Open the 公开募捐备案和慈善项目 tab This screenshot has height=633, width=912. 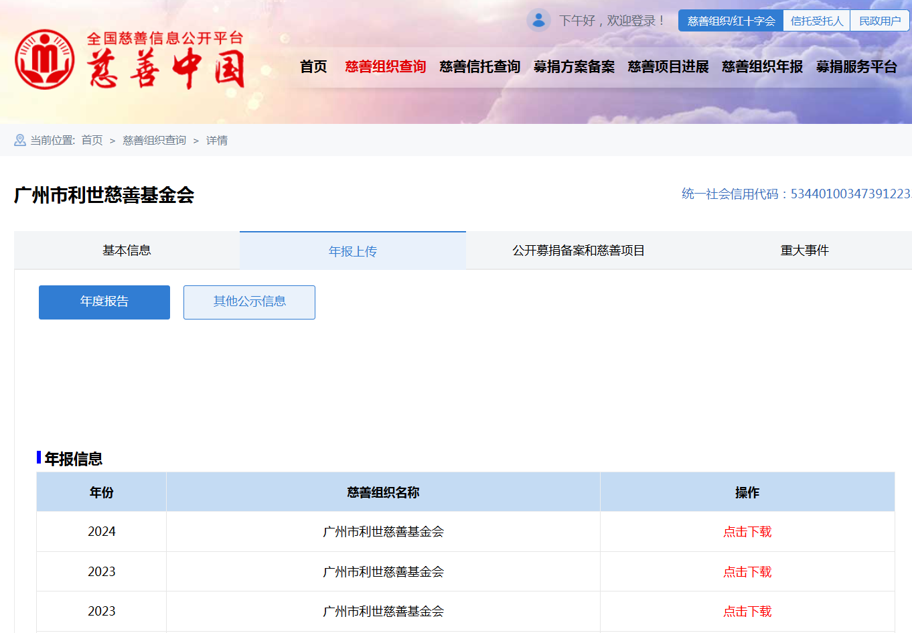579,250
